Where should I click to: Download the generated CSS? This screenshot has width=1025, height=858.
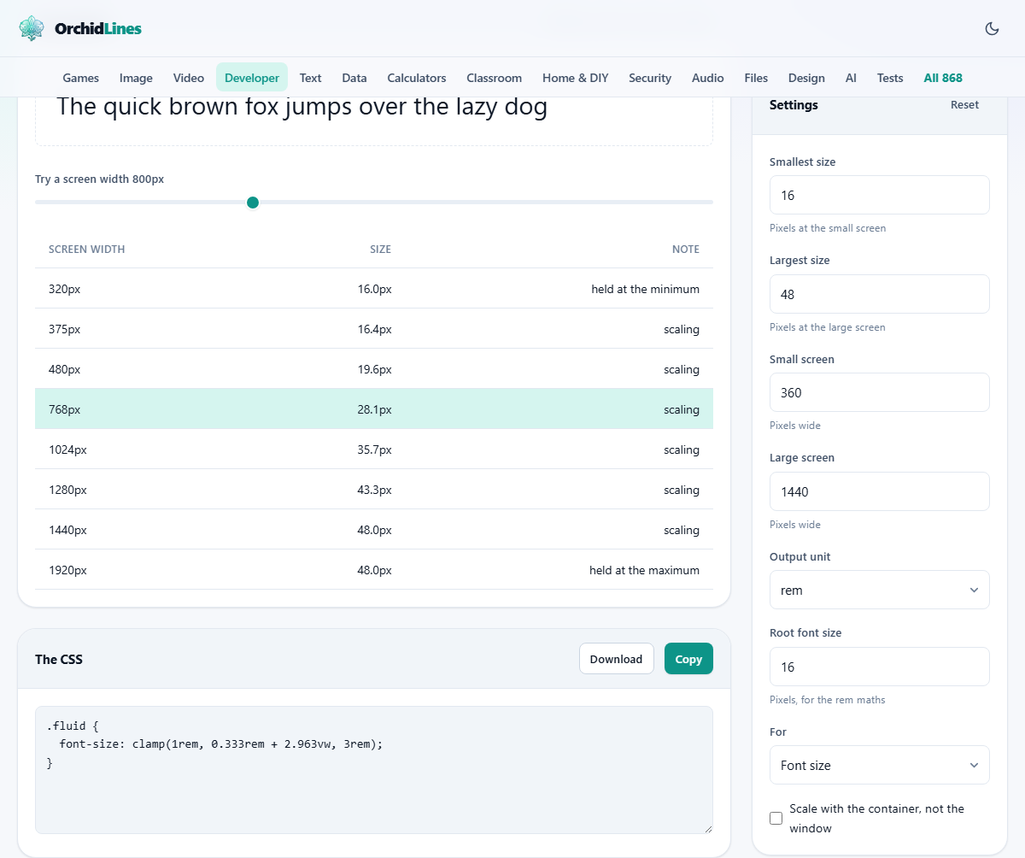tap(616, 659)
